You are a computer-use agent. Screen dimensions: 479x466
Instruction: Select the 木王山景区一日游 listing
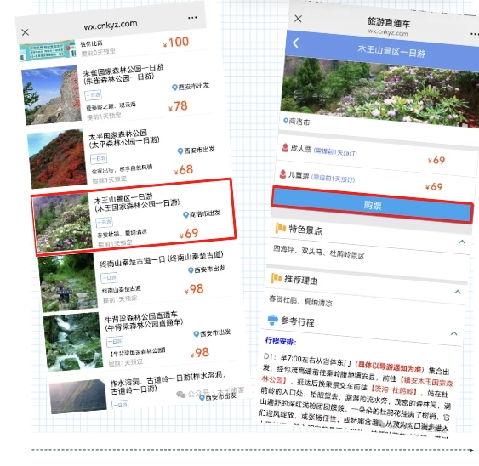[x=134, y=218]
